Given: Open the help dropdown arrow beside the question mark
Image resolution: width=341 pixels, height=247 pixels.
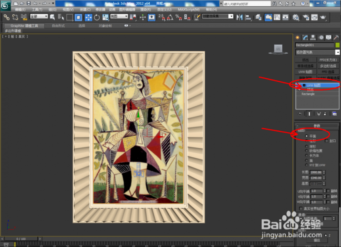Looking at the screenshot, I should click(x=308, y=4).
